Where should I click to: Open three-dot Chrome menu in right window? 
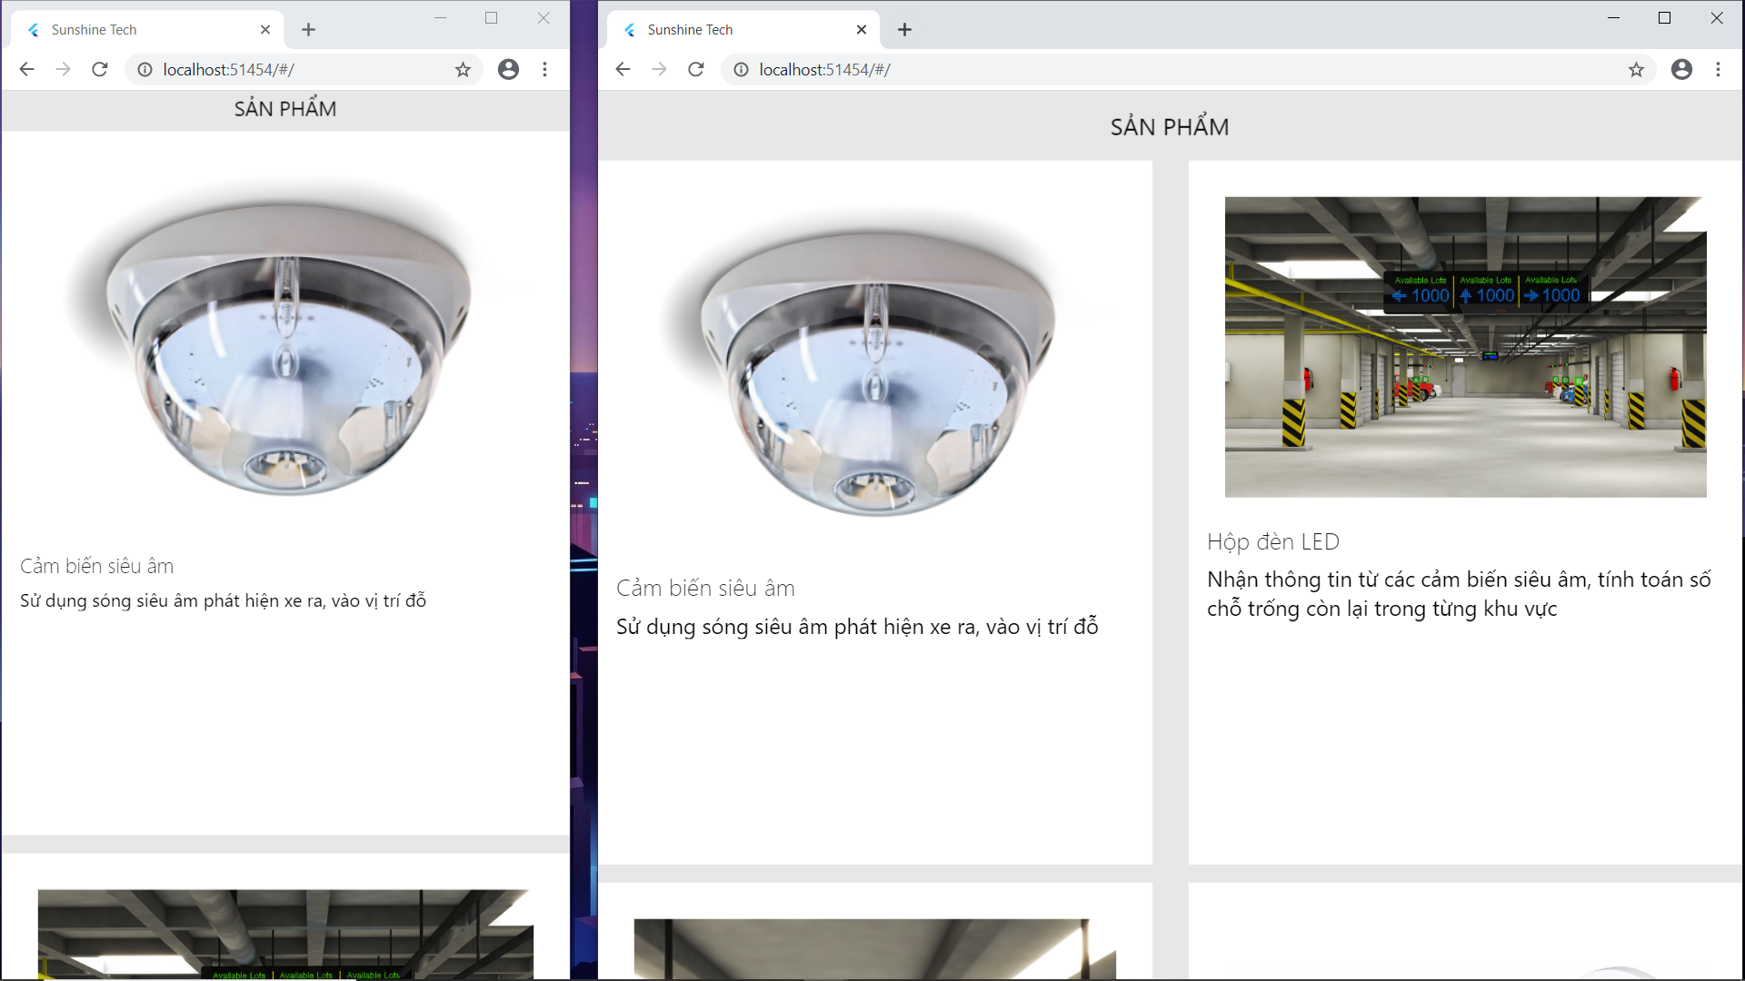1718,69
